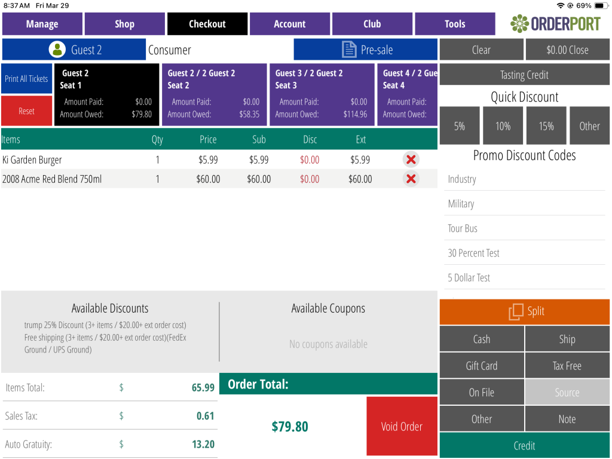This screenshot has width=612, height=459.
Task: Click the green Guest 2 person icon
Action: [x=57, y=50]
